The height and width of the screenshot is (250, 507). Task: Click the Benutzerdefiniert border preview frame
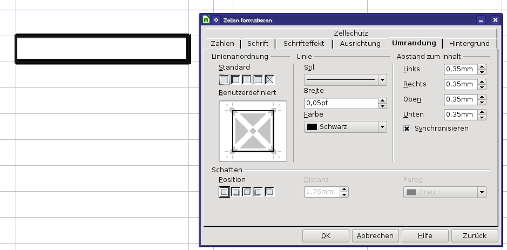click(x=253, y=131)
